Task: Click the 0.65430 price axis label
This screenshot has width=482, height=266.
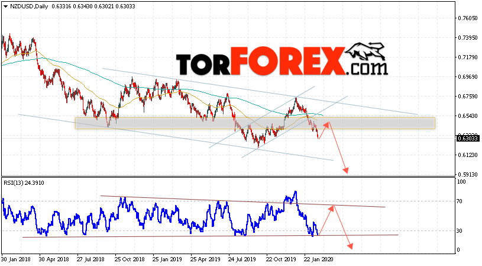Action: [468, 116]
